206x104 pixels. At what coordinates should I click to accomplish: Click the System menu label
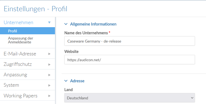pos(11,85)
